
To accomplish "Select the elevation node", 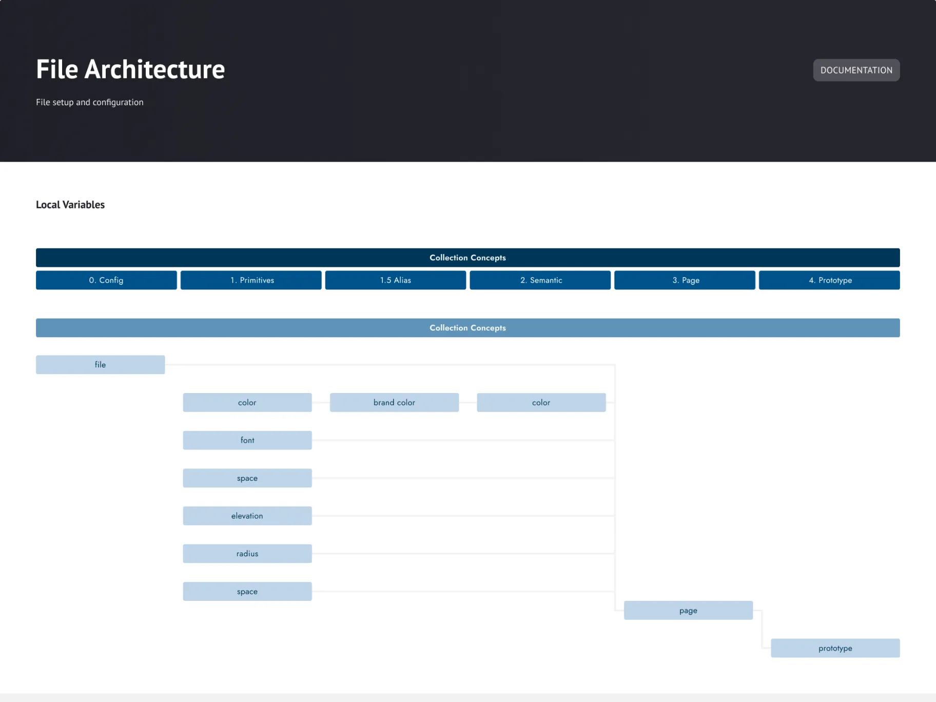I will [x=247, y=516].
